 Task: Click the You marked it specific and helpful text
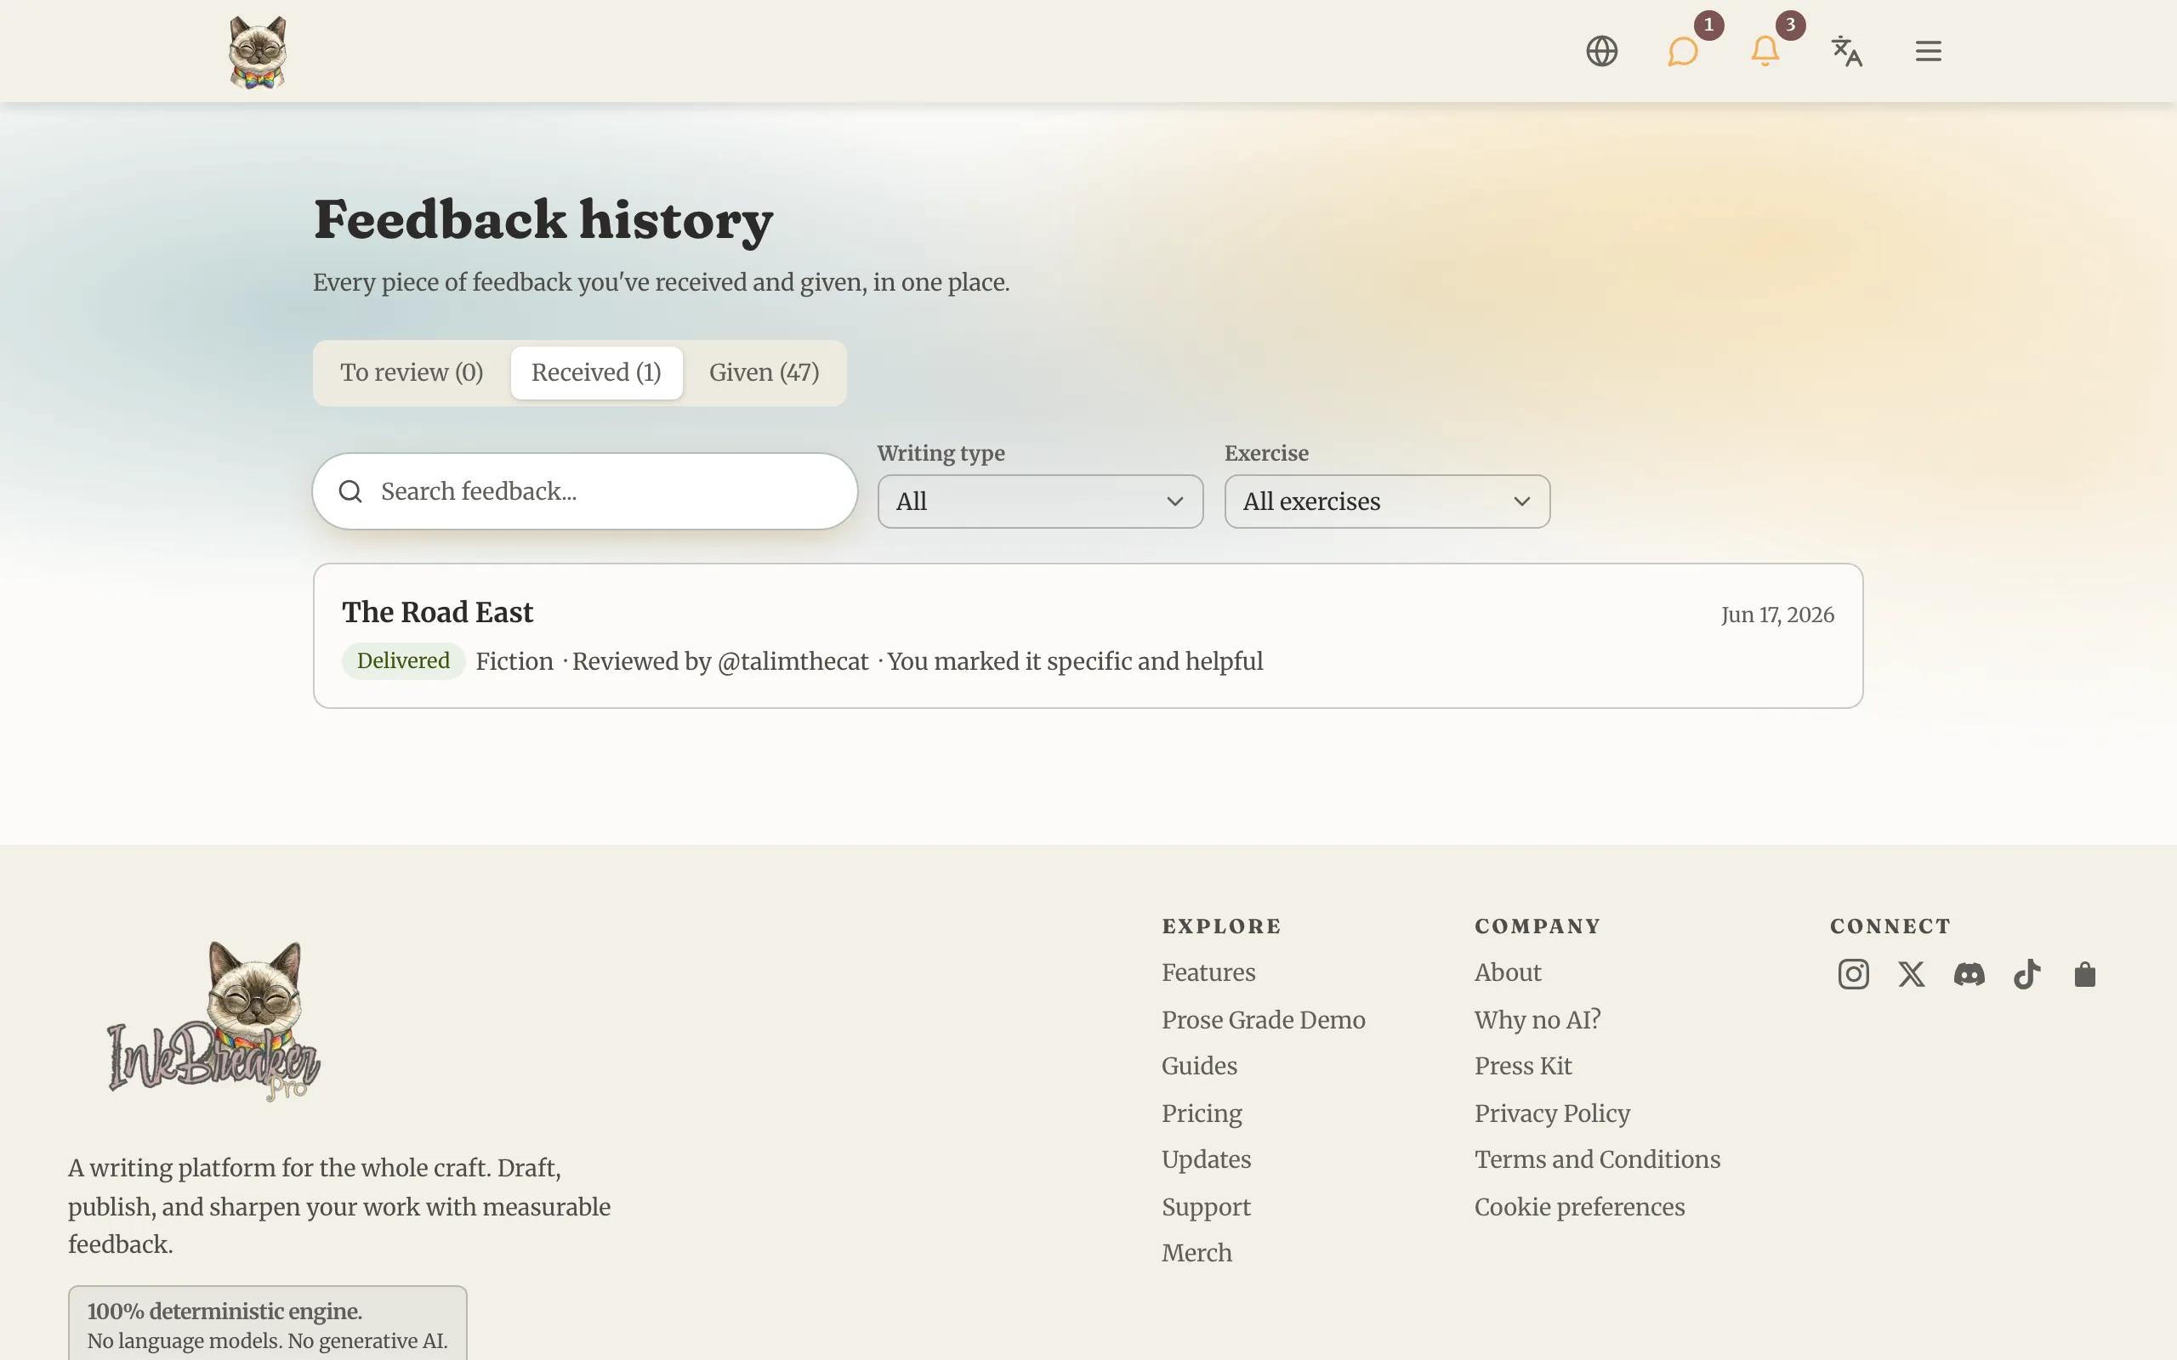click(x=1075, y=661)
